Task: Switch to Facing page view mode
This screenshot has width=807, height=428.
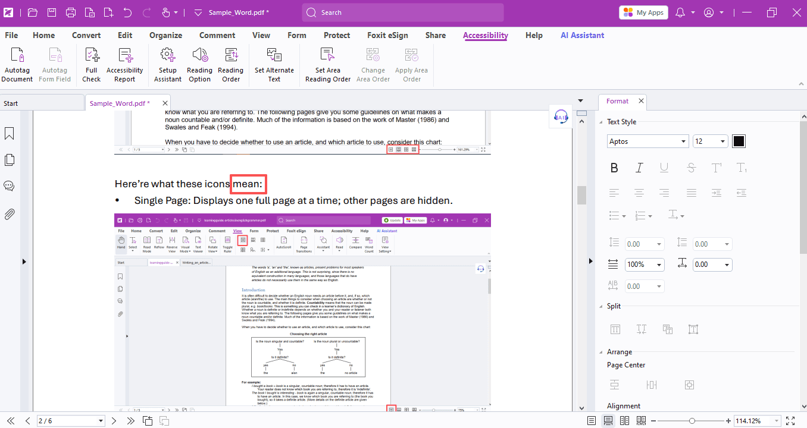Action: (625, 421)
